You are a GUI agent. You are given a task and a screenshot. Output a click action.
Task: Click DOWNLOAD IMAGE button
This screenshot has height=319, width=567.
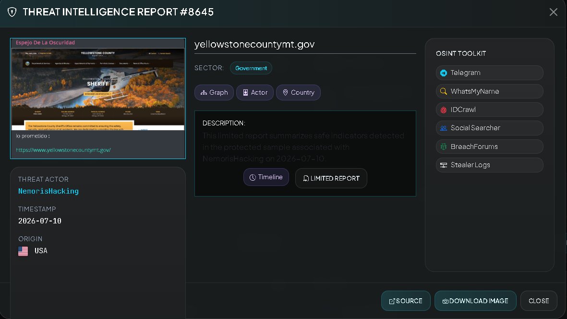click(475, 301)
